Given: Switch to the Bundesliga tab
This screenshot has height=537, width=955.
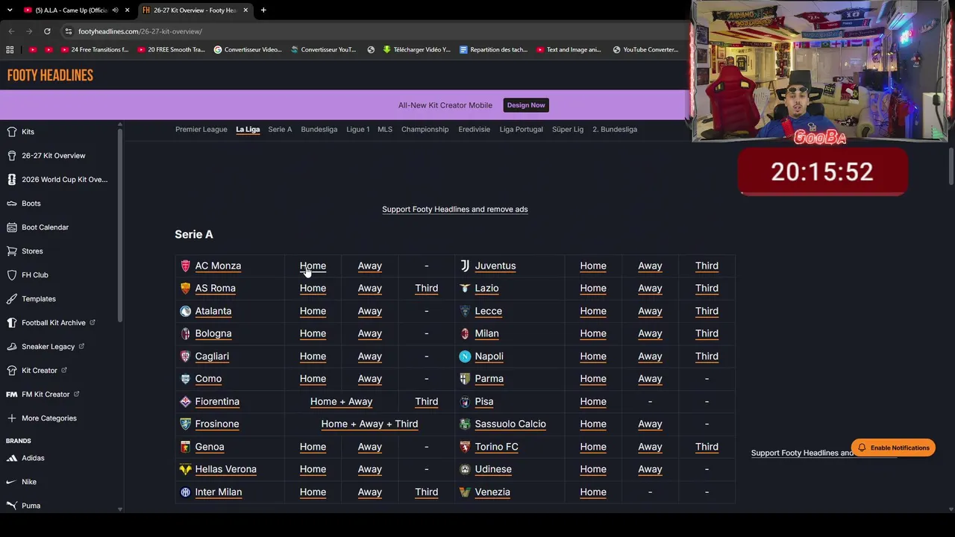Looking at the screenshot, I should tap(319, 130).
